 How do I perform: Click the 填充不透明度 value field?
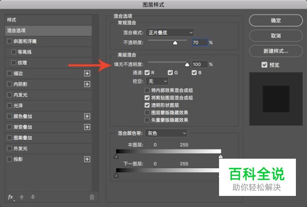[x=200, y=64]
